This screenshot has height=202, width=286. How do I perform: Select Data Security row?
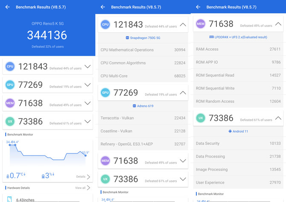[238, 144]
